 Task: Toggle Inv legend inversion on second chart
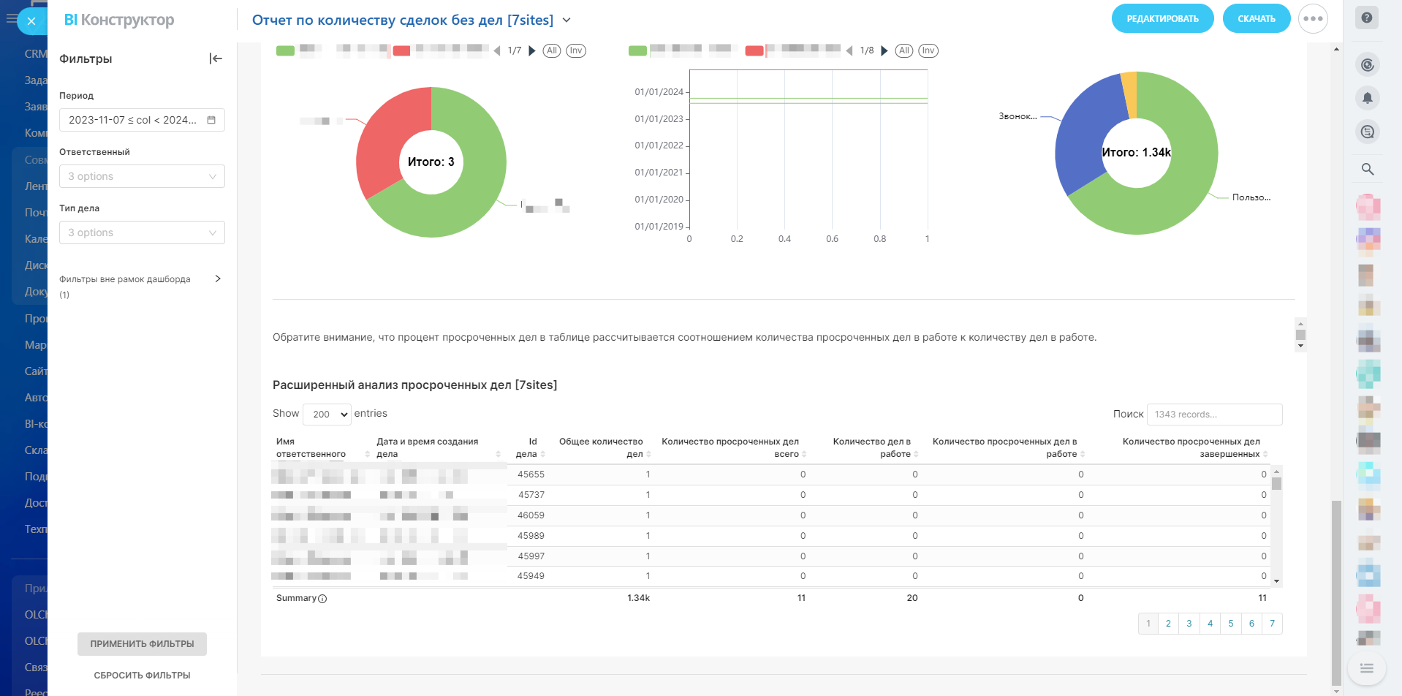(x=928, y=50)
